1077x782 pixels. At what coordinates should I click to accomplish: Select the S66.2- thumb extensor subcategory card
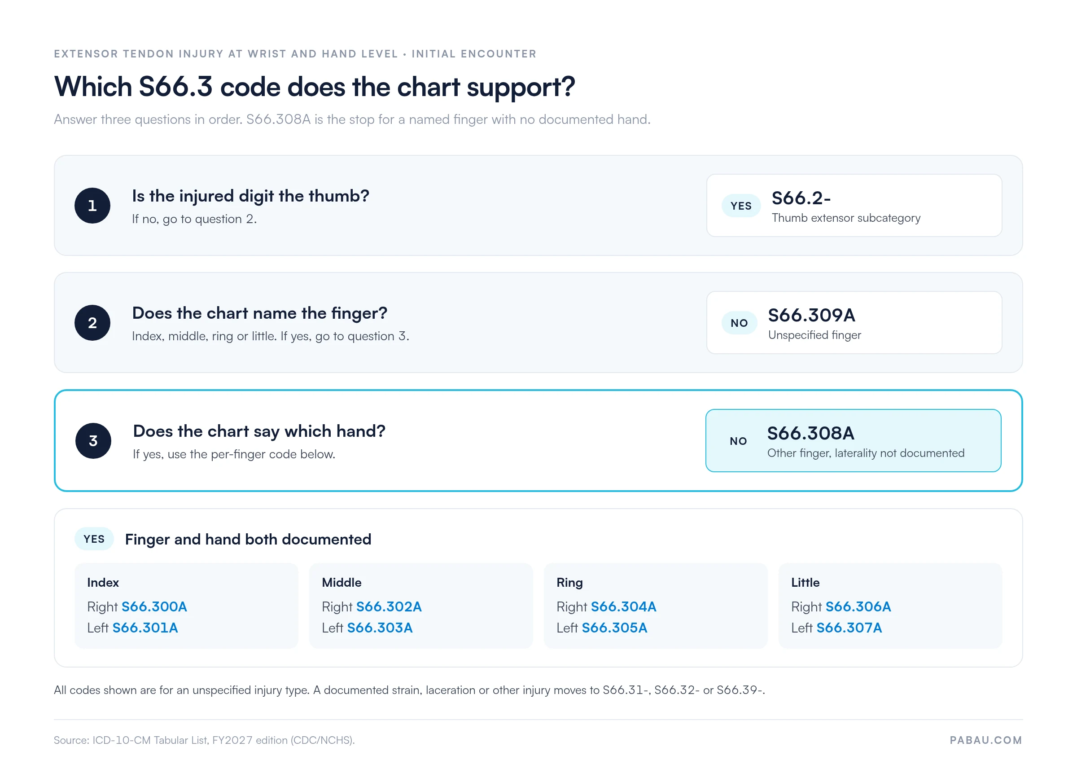coord(854,205)
